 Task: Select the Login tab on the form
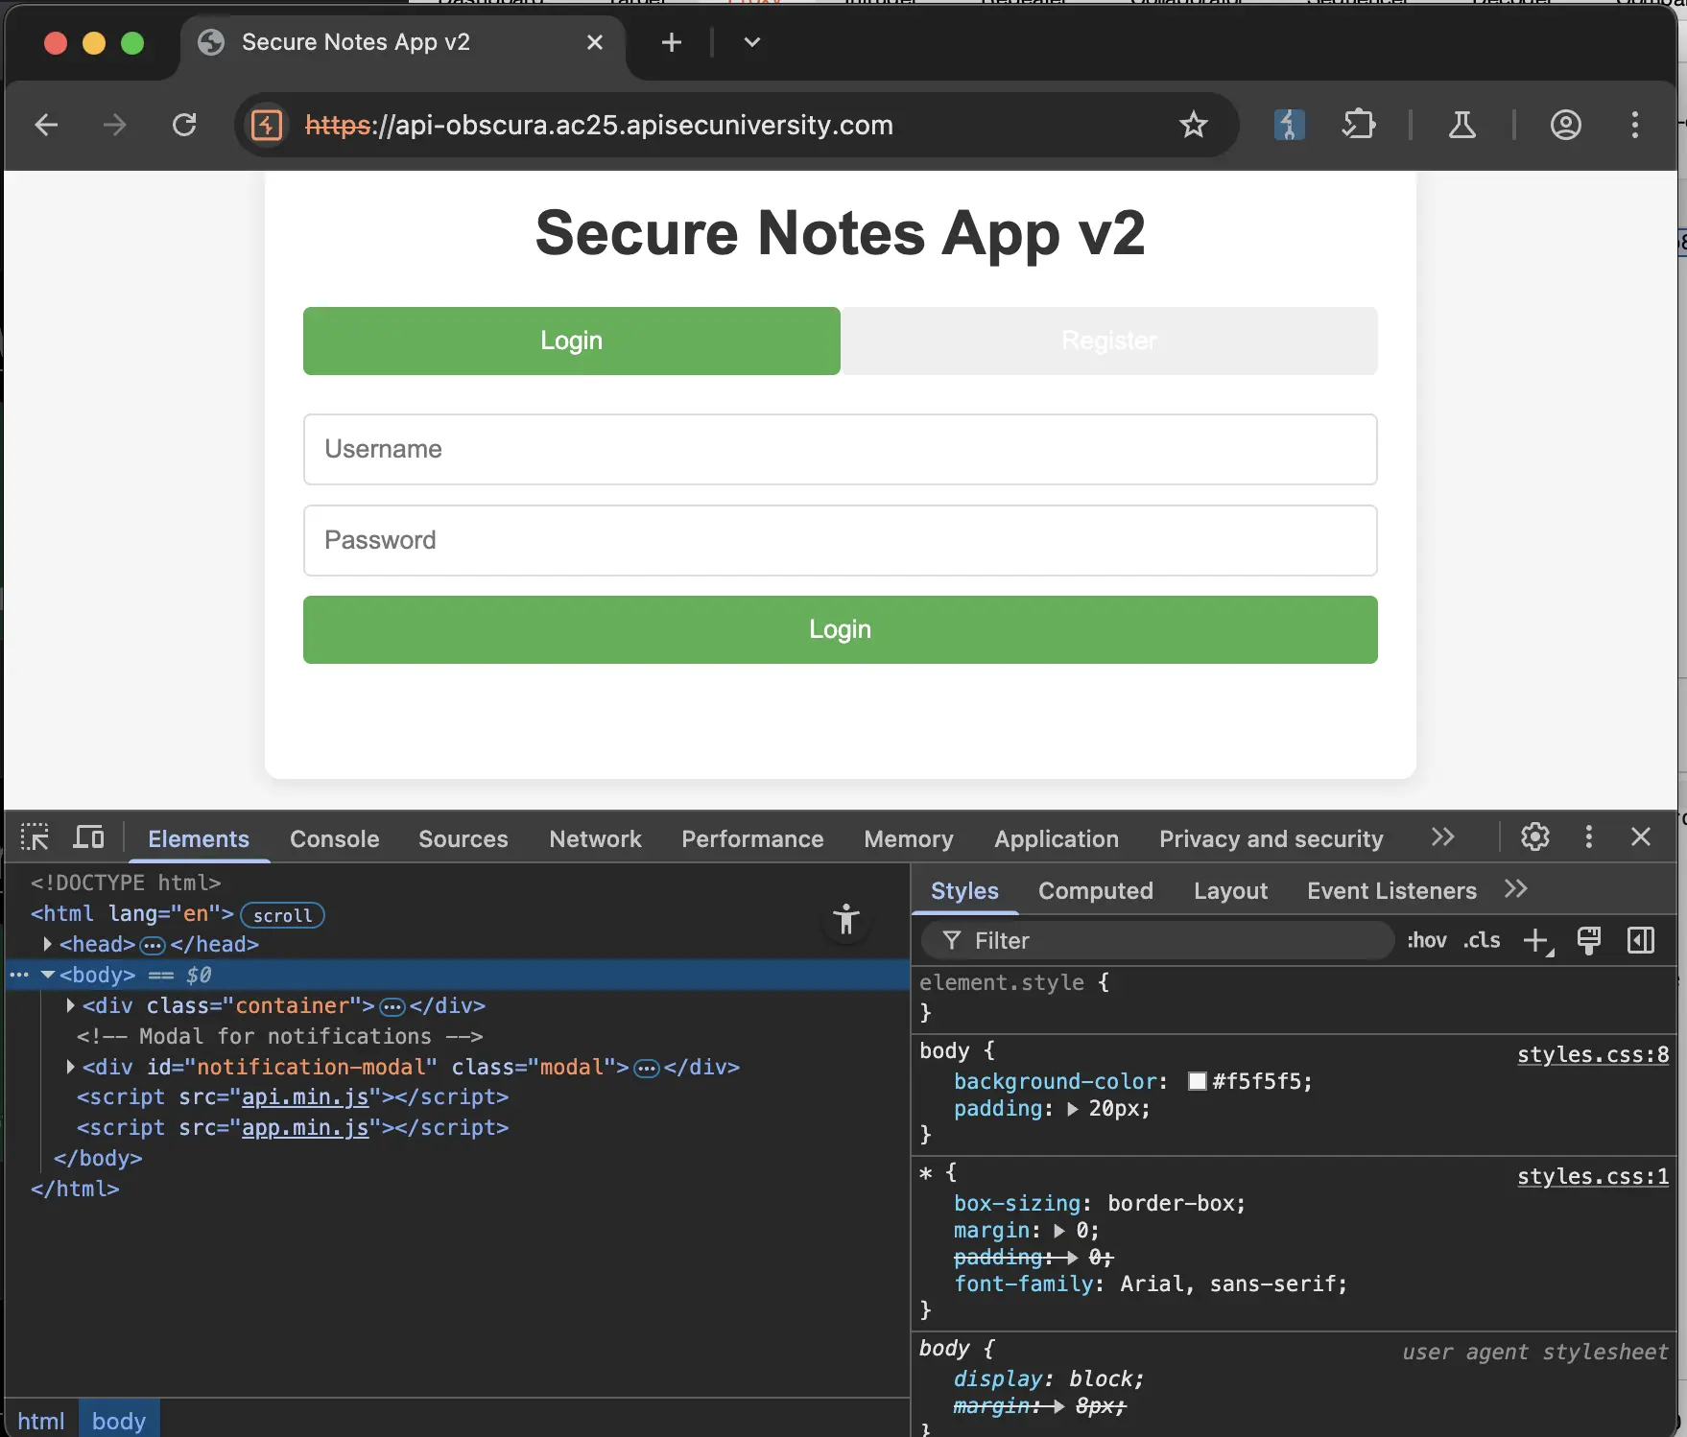tap(572, 341)
